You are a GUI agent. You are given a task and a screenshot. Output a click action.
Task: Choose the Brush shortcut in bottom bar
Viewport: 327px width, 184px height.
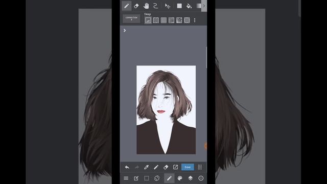tap(156, 167)
